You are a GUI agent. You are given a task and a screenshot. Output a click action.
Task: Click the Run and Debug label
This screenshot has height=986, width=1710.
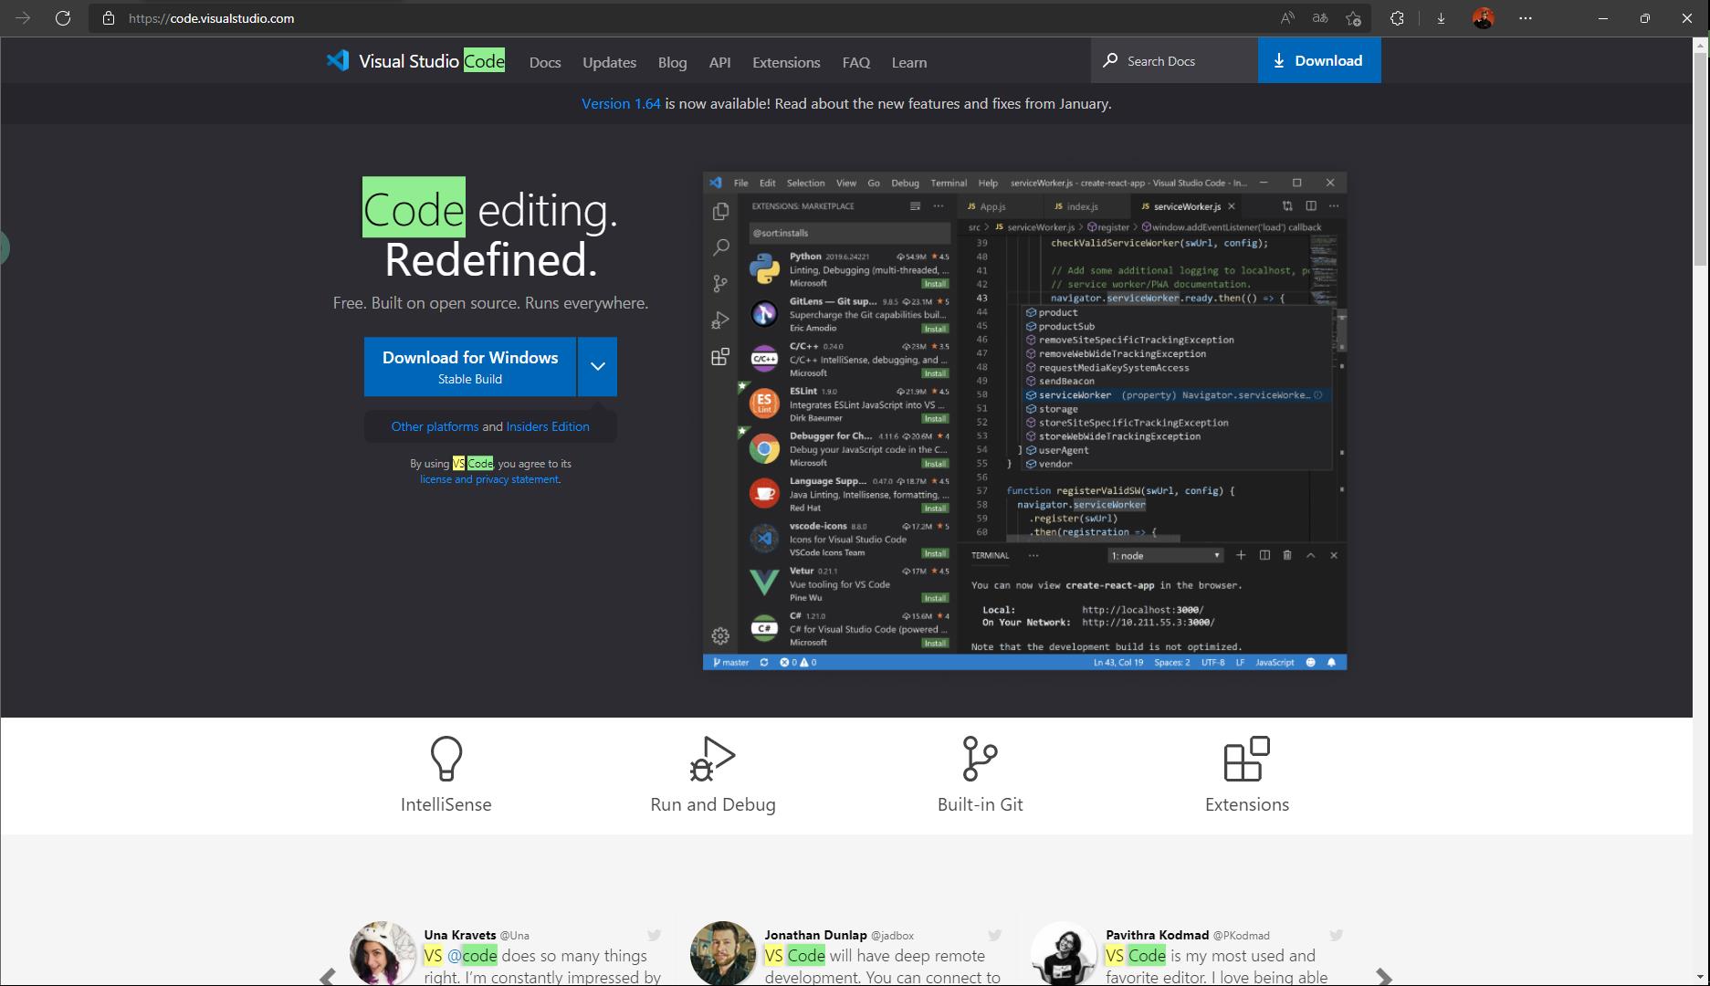click(x=713, y=804)
